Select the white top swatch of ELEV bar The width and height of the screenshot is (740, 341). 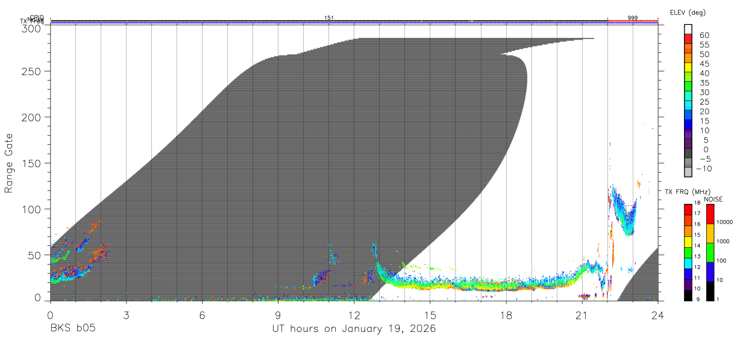pos(688,30)
